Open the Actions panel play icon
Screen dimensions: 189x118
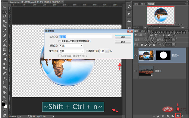coord(129,14)
